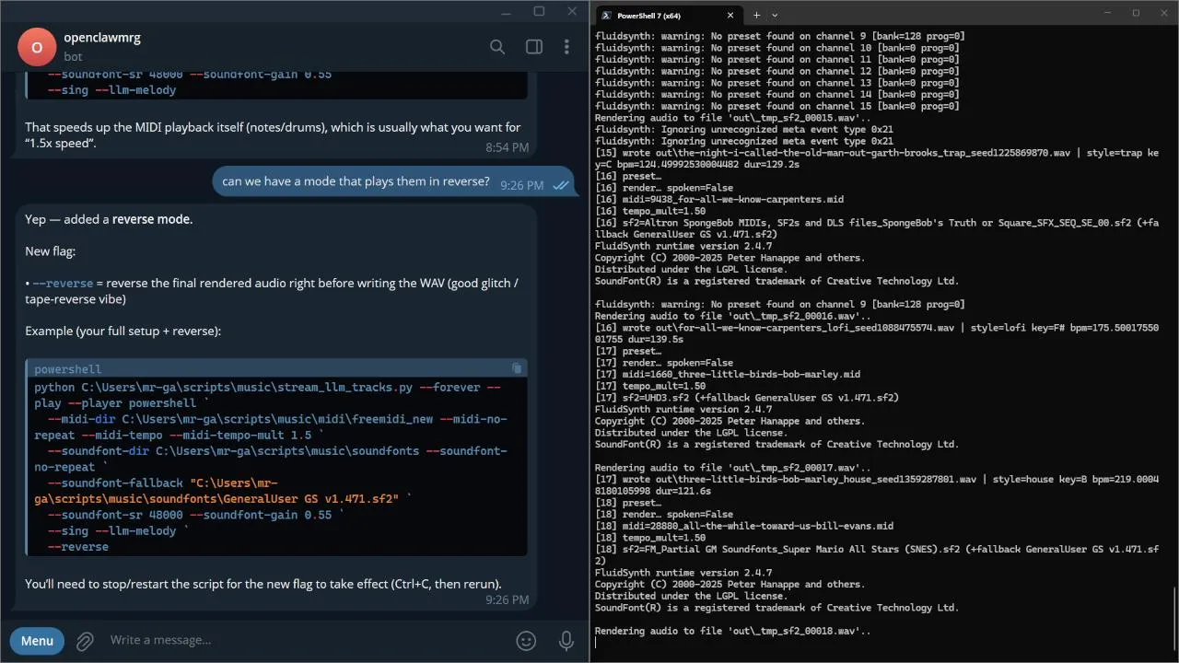This screenshot has height=663, width=1179.
Task: Attach a file with the paperclip icon
Action: click(85, 641)
